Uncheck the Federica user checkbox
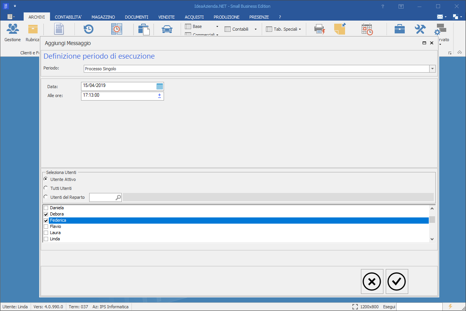This screenshot has height=311, width=466. pyautogui.click(x=46, y=221)
